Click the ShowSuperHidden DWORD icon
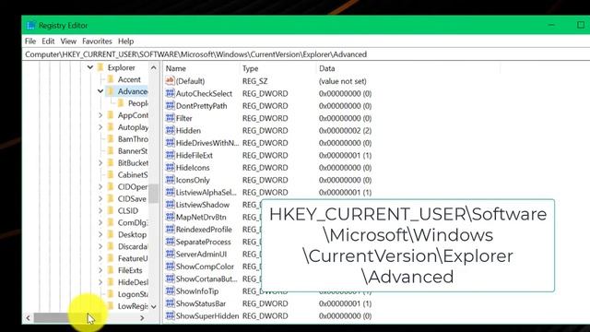This screenshot has height=332, width=590. (x=170, y=315)
